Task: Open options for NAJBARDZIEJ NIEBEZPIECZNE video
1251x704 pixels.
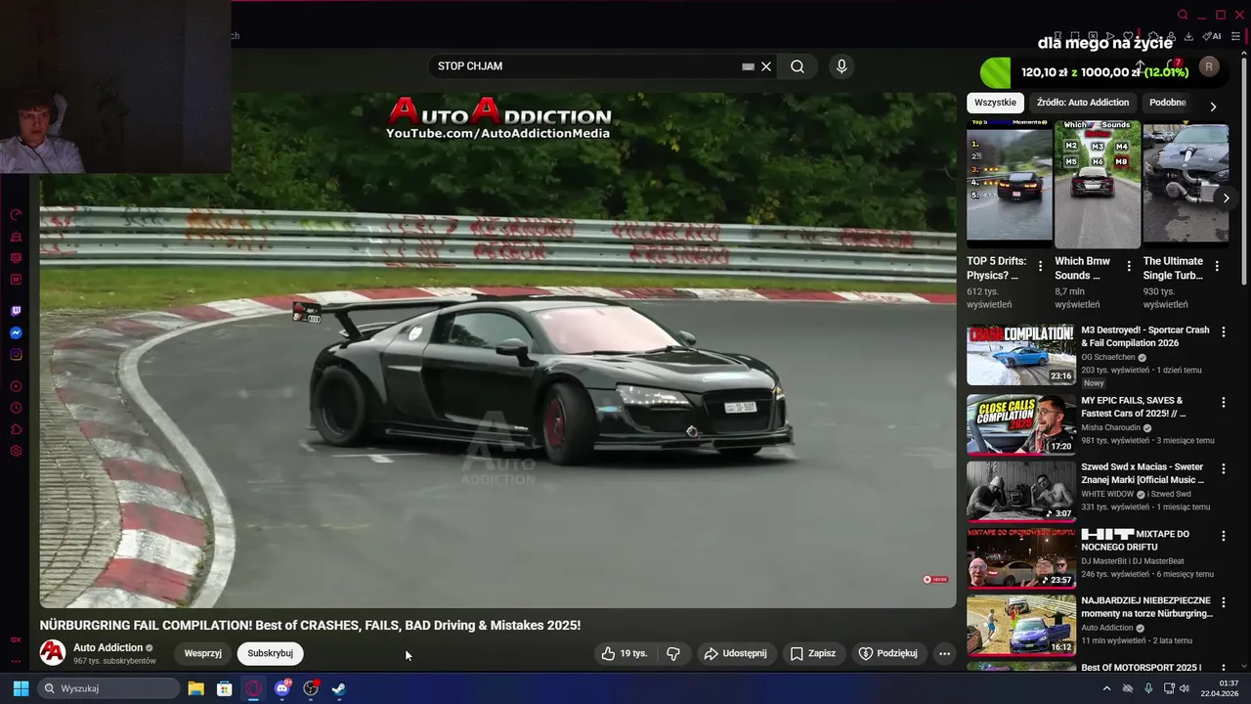Action: (1223, 602)
